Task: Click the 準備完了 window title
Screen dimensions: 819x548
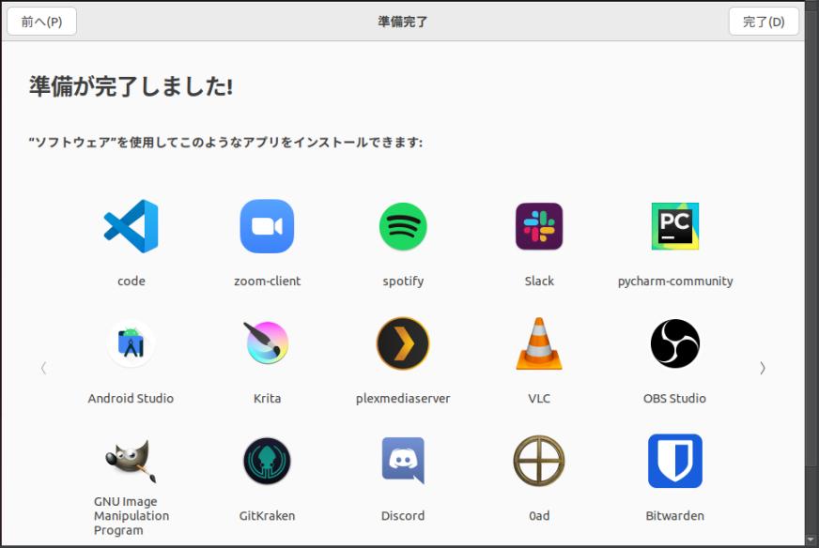Action: (x=403, y=22)
